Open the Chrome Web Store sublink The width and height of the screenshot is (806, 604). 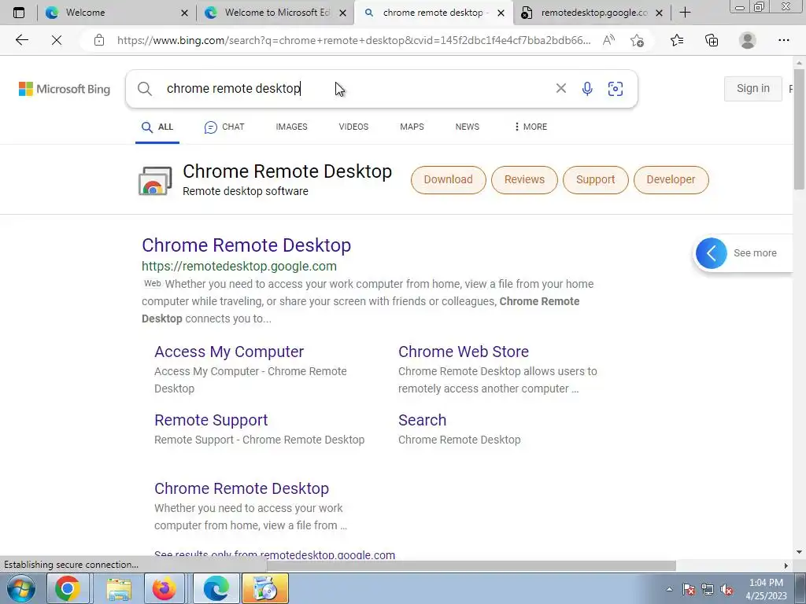464,352
